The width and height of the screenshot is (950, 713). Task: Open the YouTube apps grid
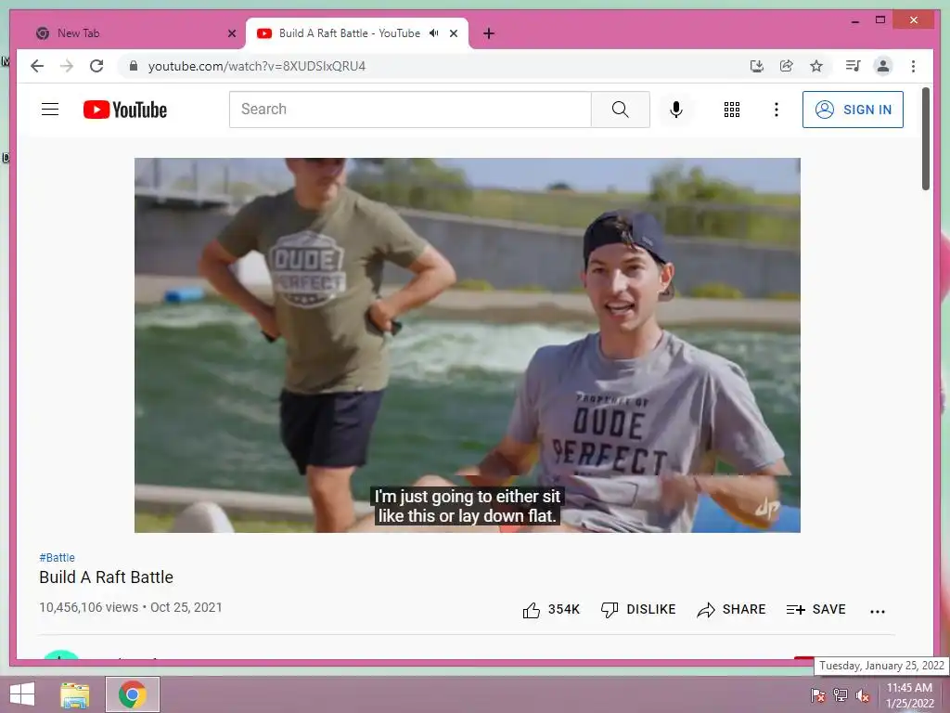(732, 110)
